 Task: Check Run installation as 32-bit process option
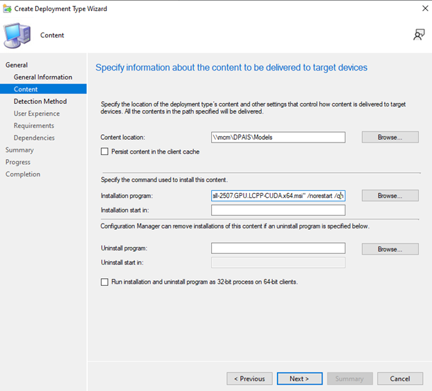[105, 282]
